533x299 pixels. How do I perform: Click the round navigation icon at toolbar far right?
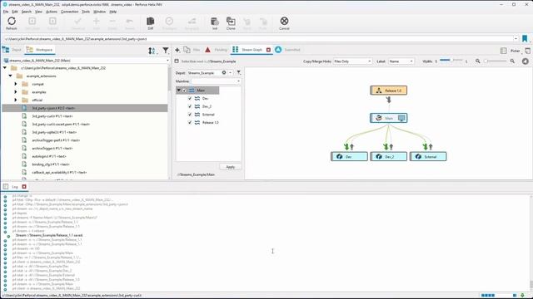point(526,61)
